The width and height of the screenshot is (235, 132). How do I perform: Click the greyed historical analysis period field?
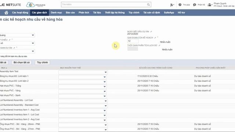[133, 49]
